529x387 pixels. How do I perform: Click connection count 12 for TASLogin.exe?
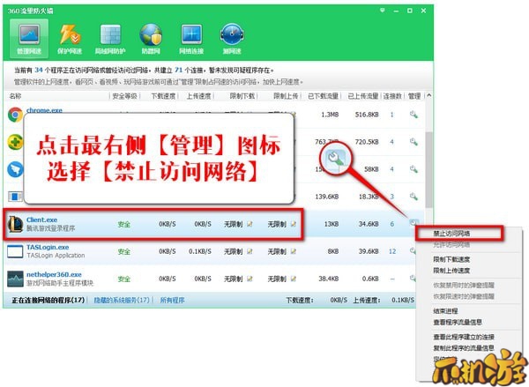(x=392, y=251)
